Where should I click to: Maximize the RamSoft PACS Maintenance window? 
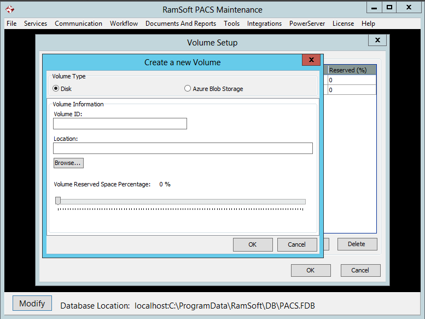coord(389,7)
